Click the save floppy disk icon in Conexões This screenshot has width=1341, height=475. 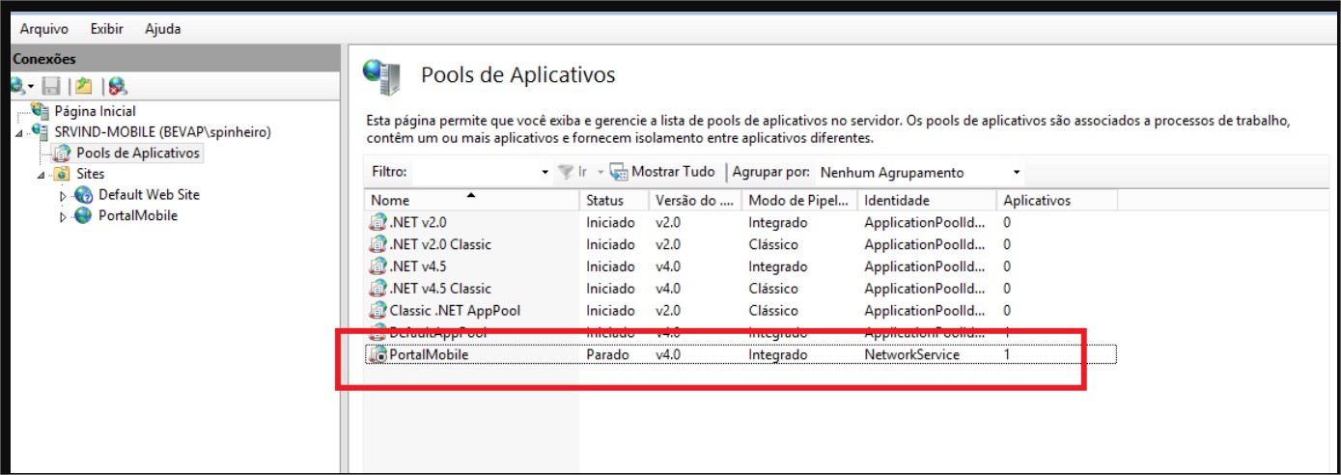51,86
